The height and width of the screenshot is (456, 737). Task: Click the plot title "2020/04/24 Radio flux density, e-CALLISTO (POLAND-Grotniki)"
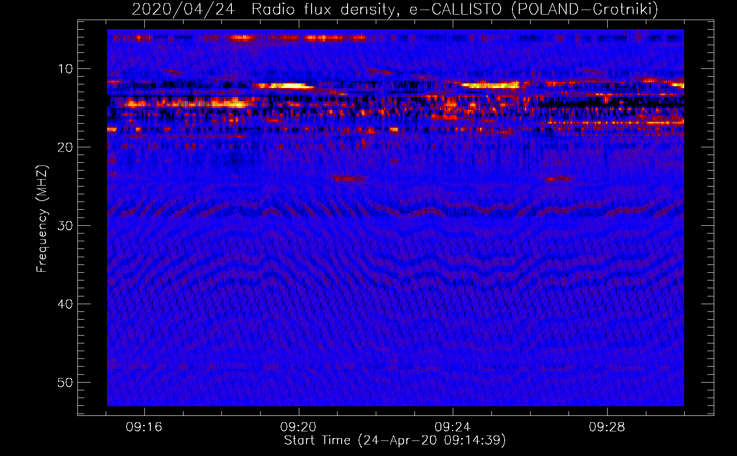[395, 9]
